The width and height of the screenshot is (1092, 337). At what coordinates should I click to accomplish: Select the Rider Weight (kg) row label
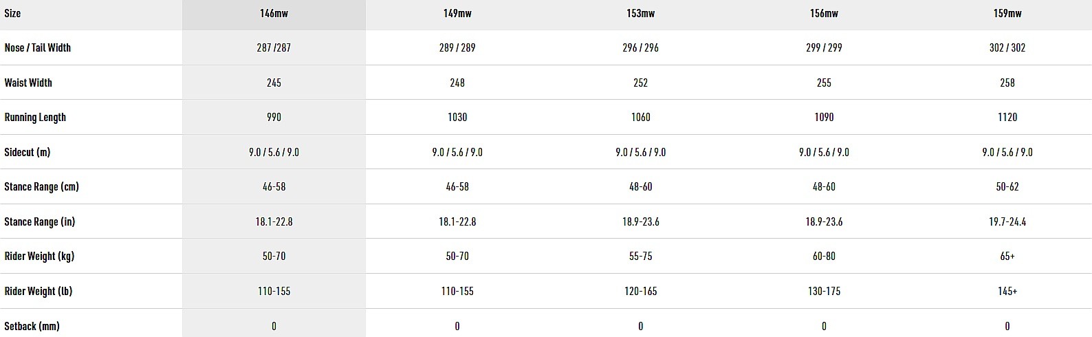[x=39, y=257]
